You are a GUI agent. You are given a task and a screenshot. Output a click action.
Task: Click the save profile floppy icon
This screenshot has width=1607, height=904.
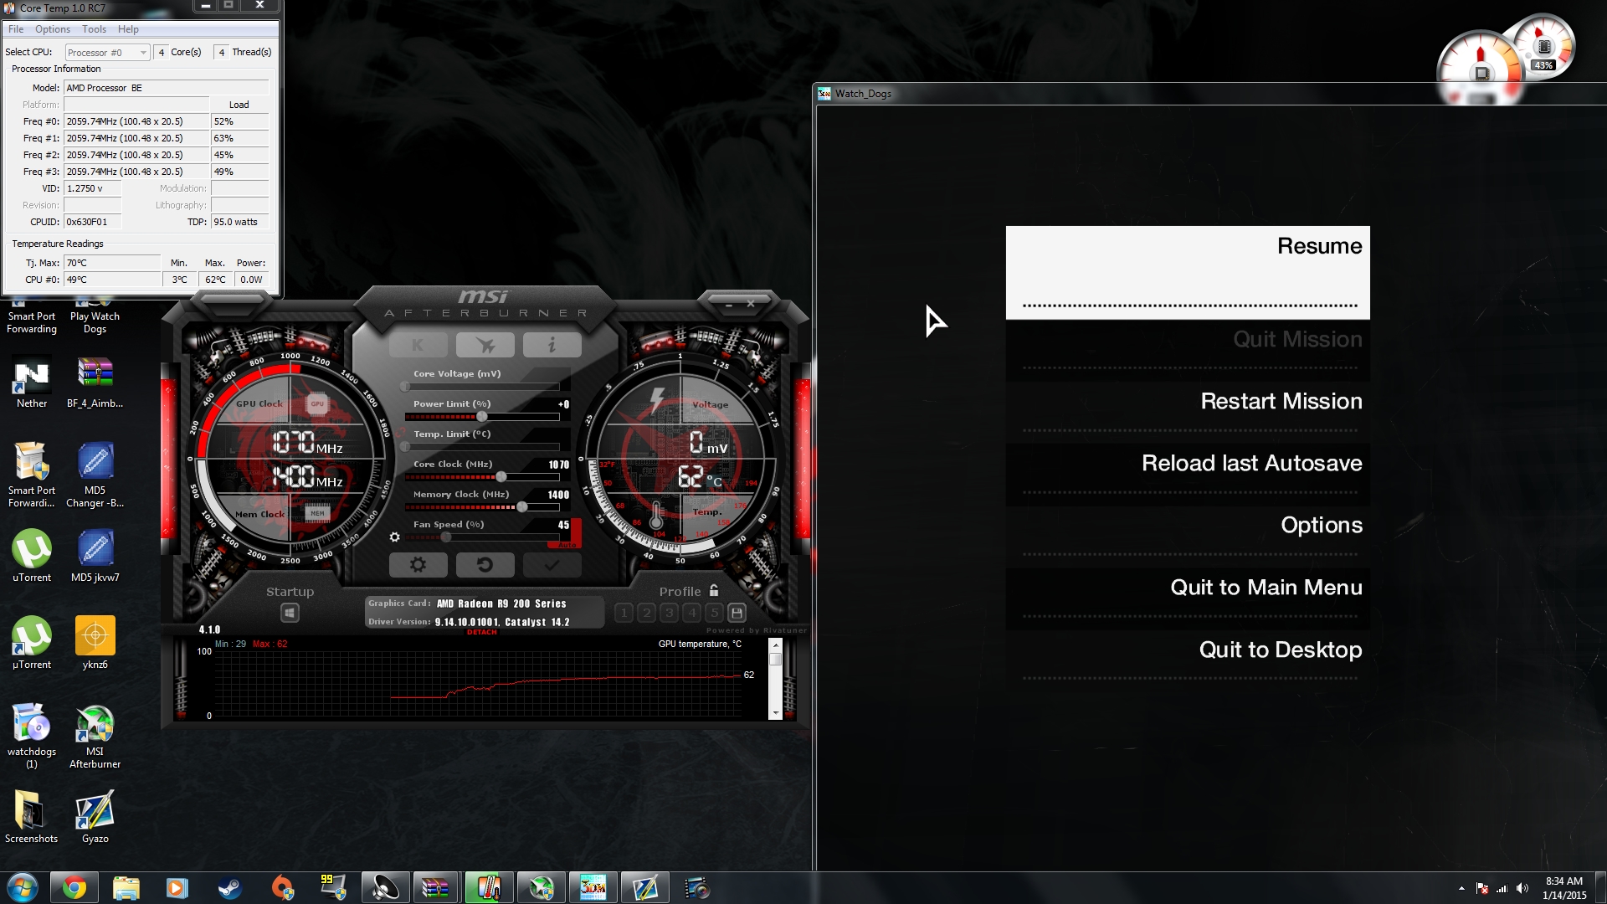tap(737, 613)
